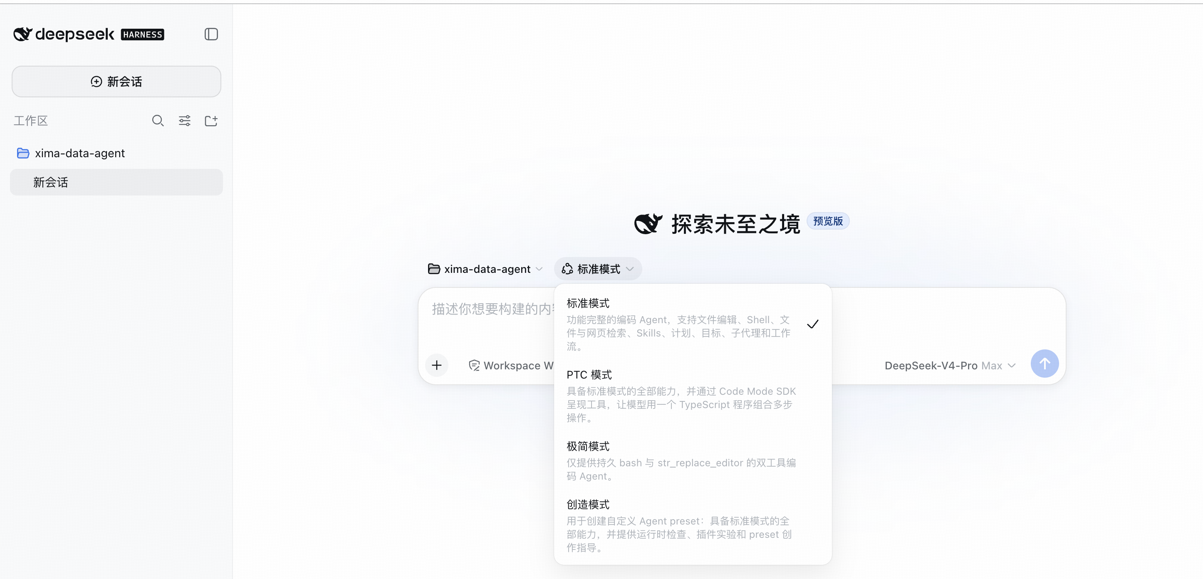This screenshot has height=579, width=1203.
Task: Click the 预览版 badge
Action: coord(828,221)
